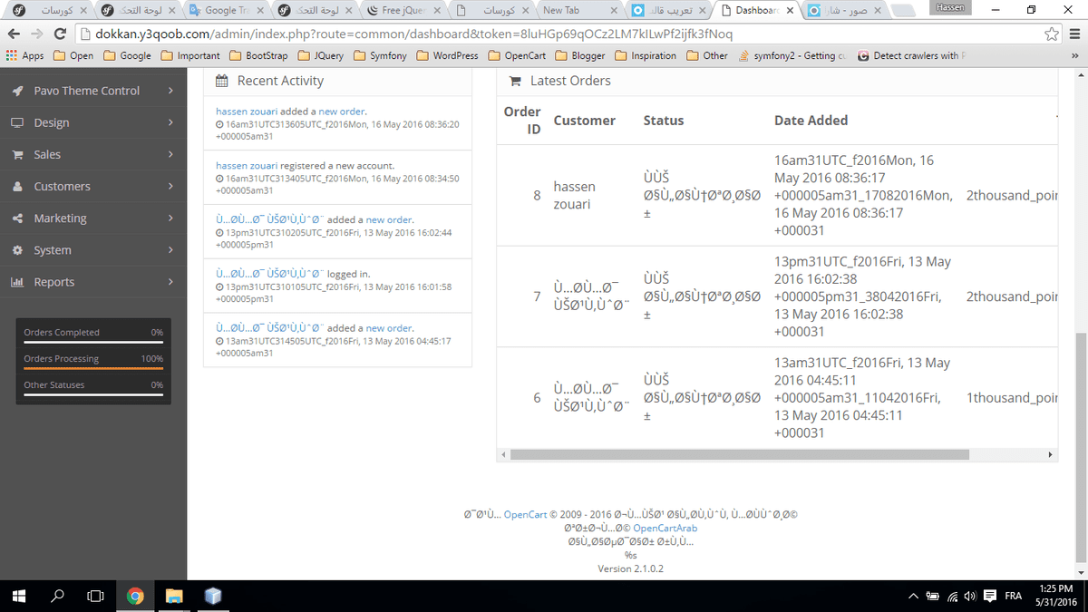Open the Chrome hamburger menu

coord(1073,34)
